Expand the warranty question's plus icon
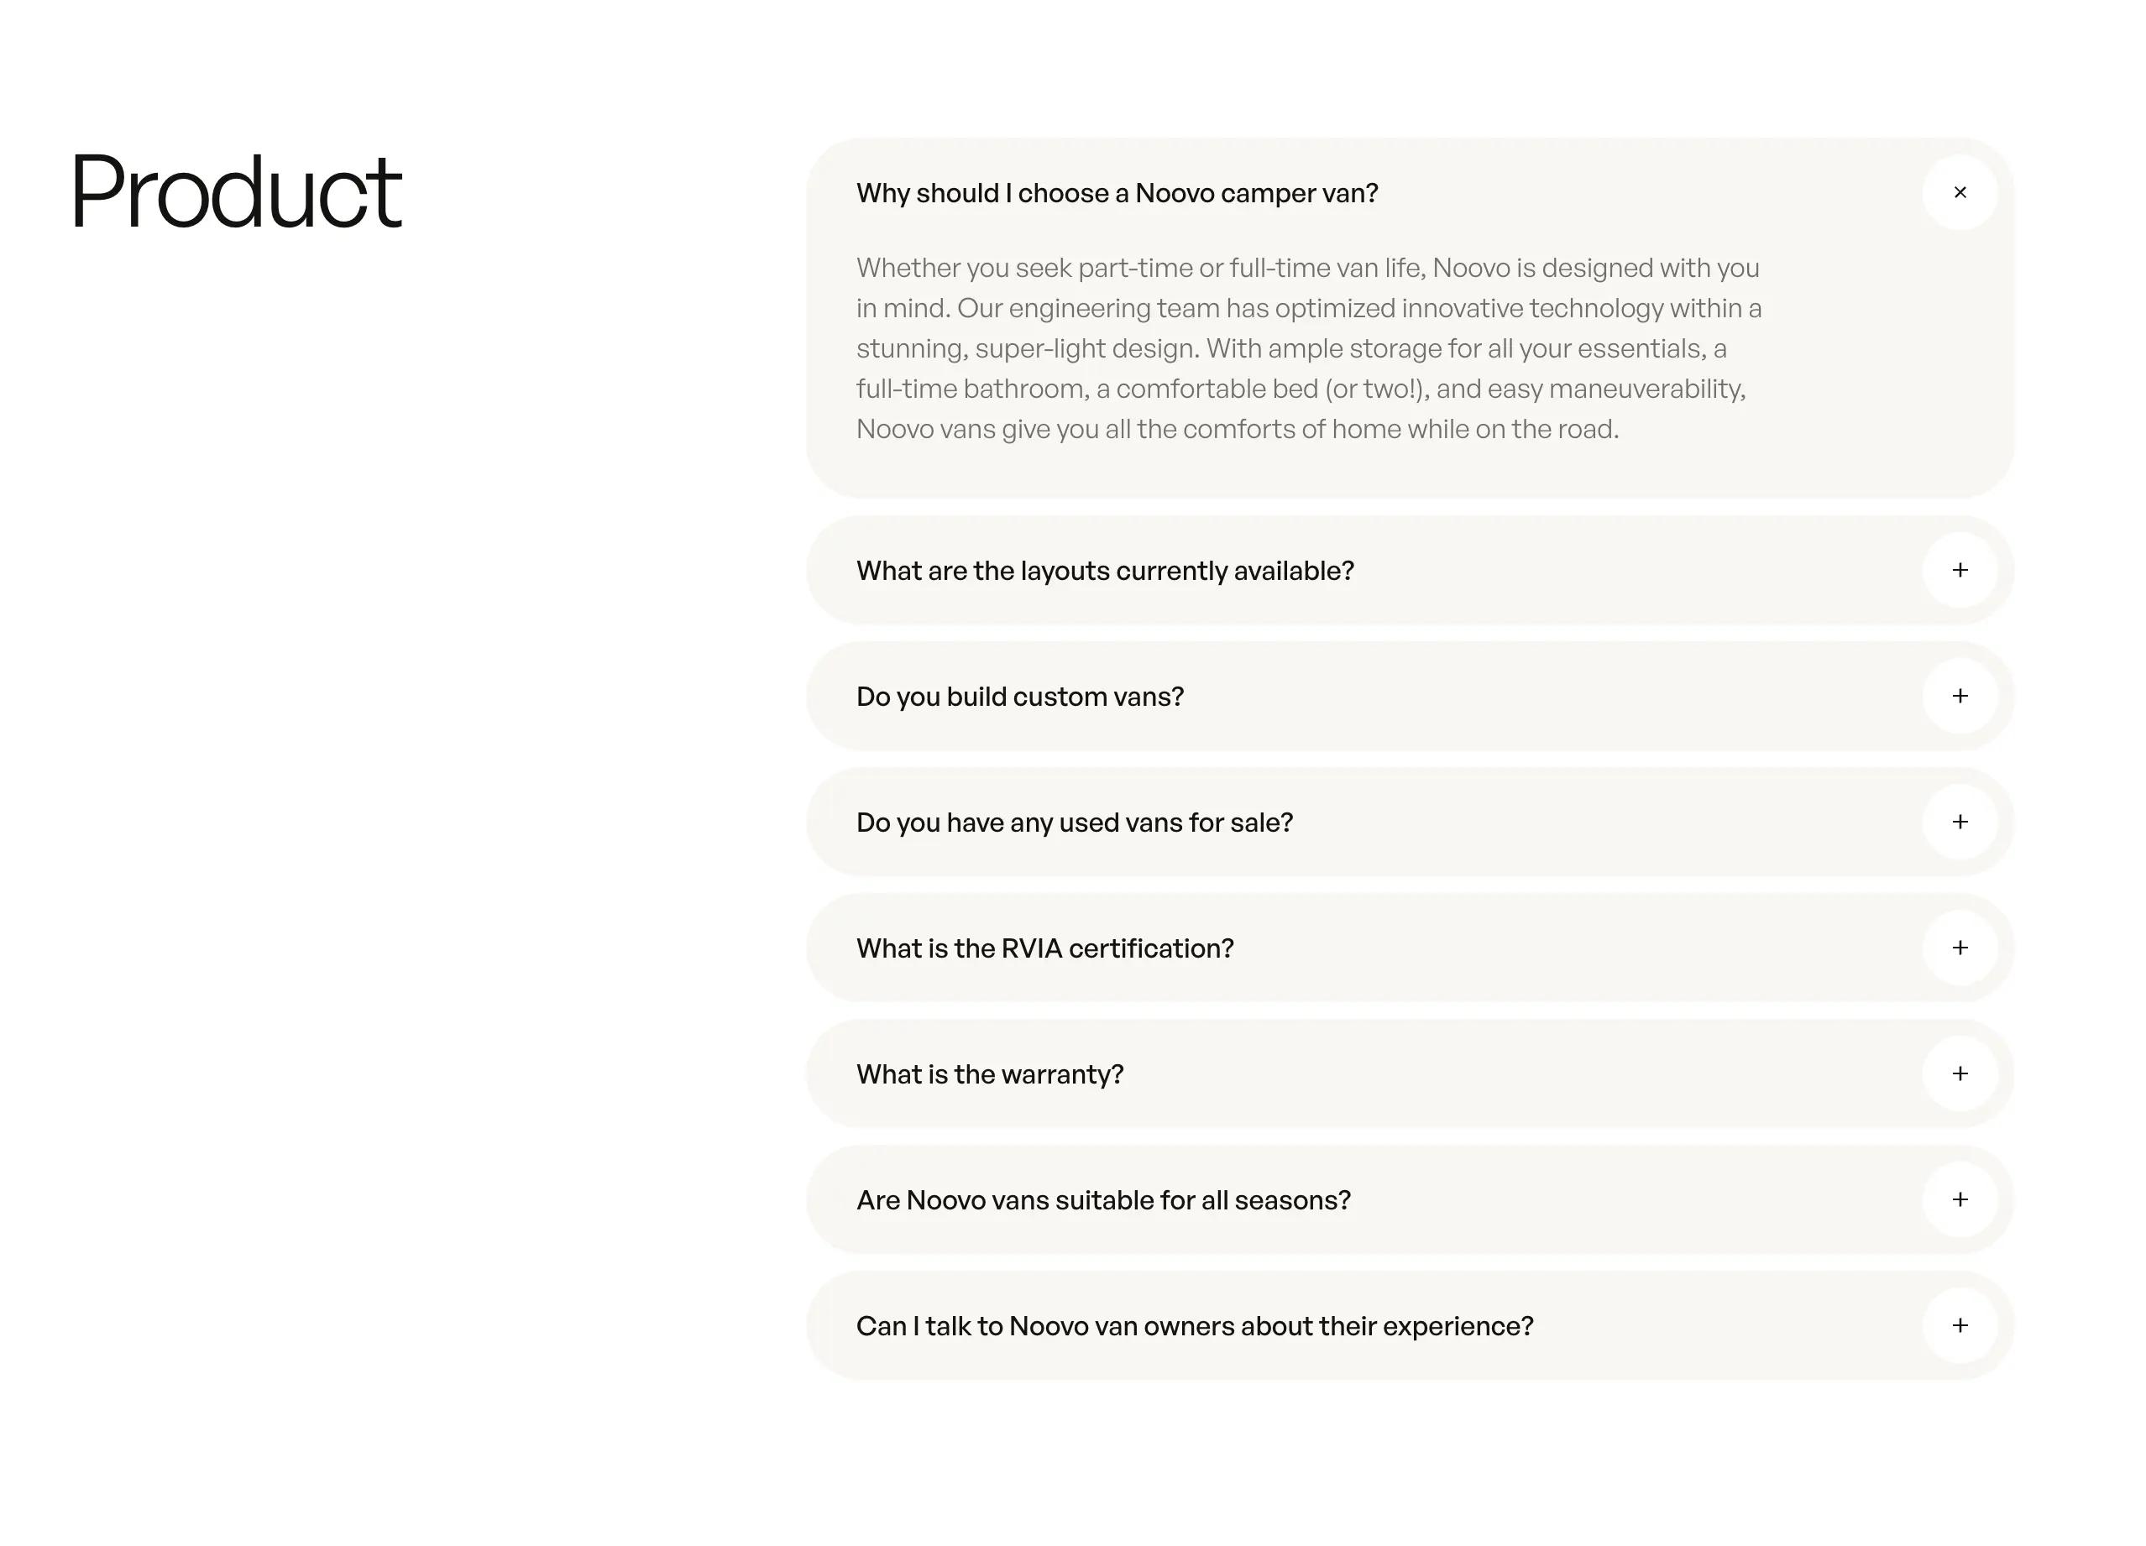This screenshot has height=1546, width=2146. (1960, 1073)
